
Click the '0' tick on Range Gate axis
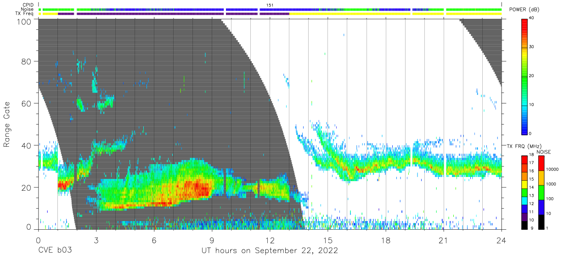29,227
